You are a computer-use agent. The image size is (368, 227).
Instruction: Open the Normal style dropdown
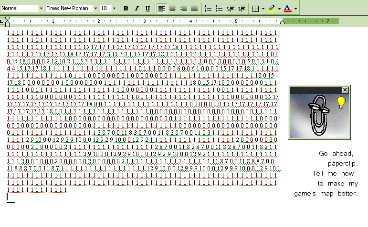coord(41,9)
